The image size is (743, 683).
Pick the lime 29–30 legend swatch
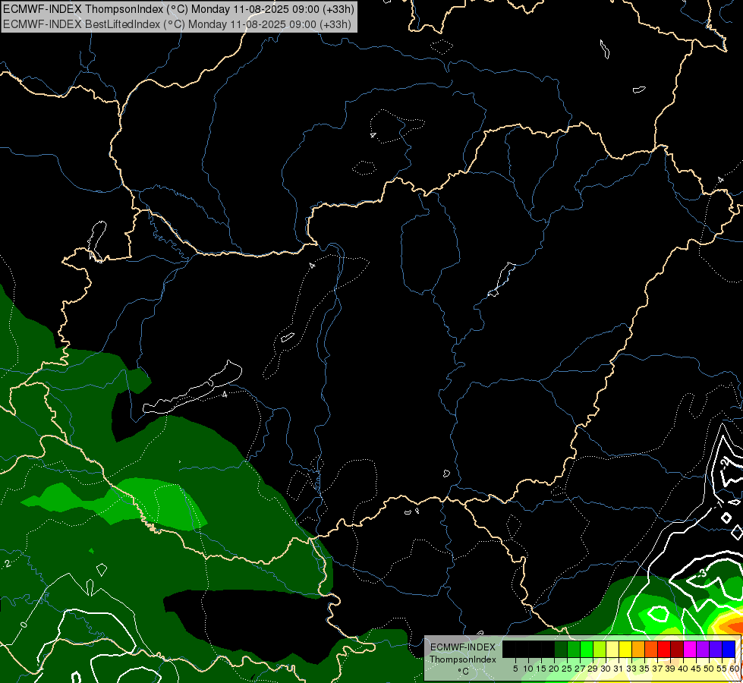point(600,649)
